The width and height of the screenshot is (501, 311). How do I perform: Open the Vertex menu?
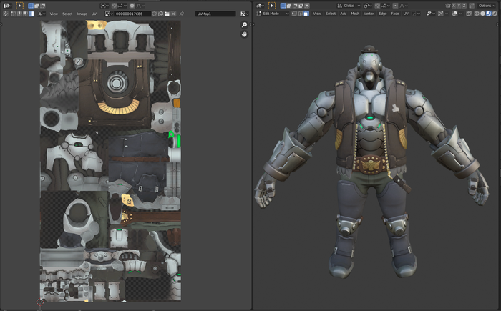[x=369, y=14]
